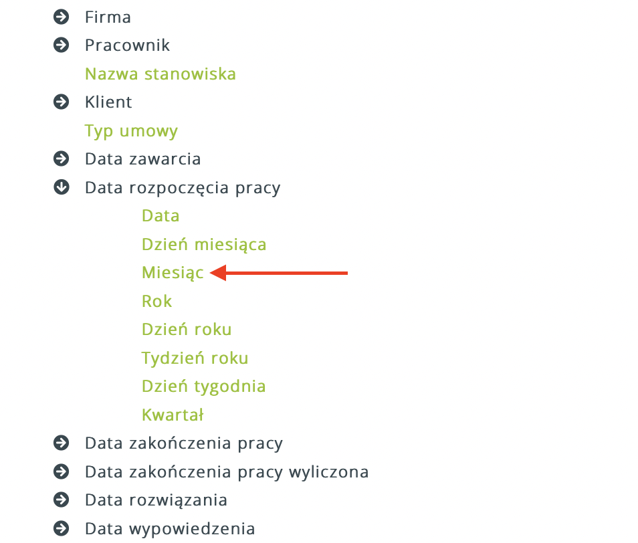Choose Dzień roku option

[x=187, y=330]
